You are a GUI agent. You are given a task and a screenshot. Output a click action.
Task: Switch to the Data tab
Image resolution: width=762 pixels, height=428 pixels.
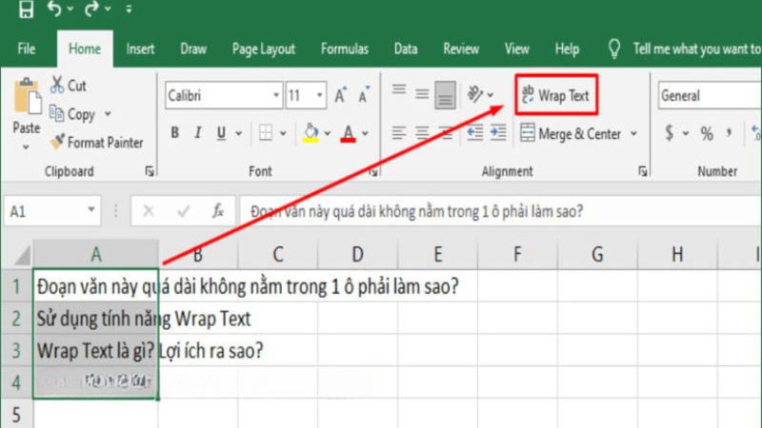tap(406, 49)
